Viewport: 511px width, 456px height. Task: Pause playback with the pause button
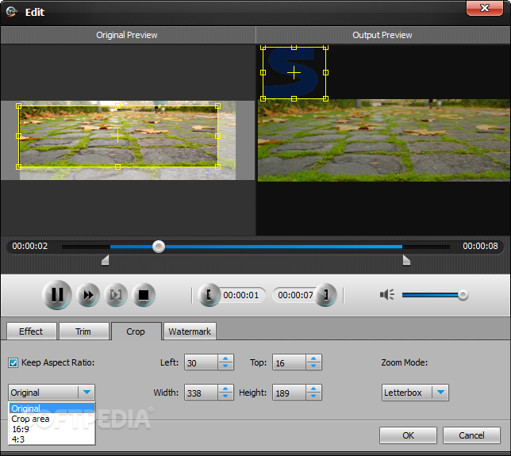pos(57,295)
